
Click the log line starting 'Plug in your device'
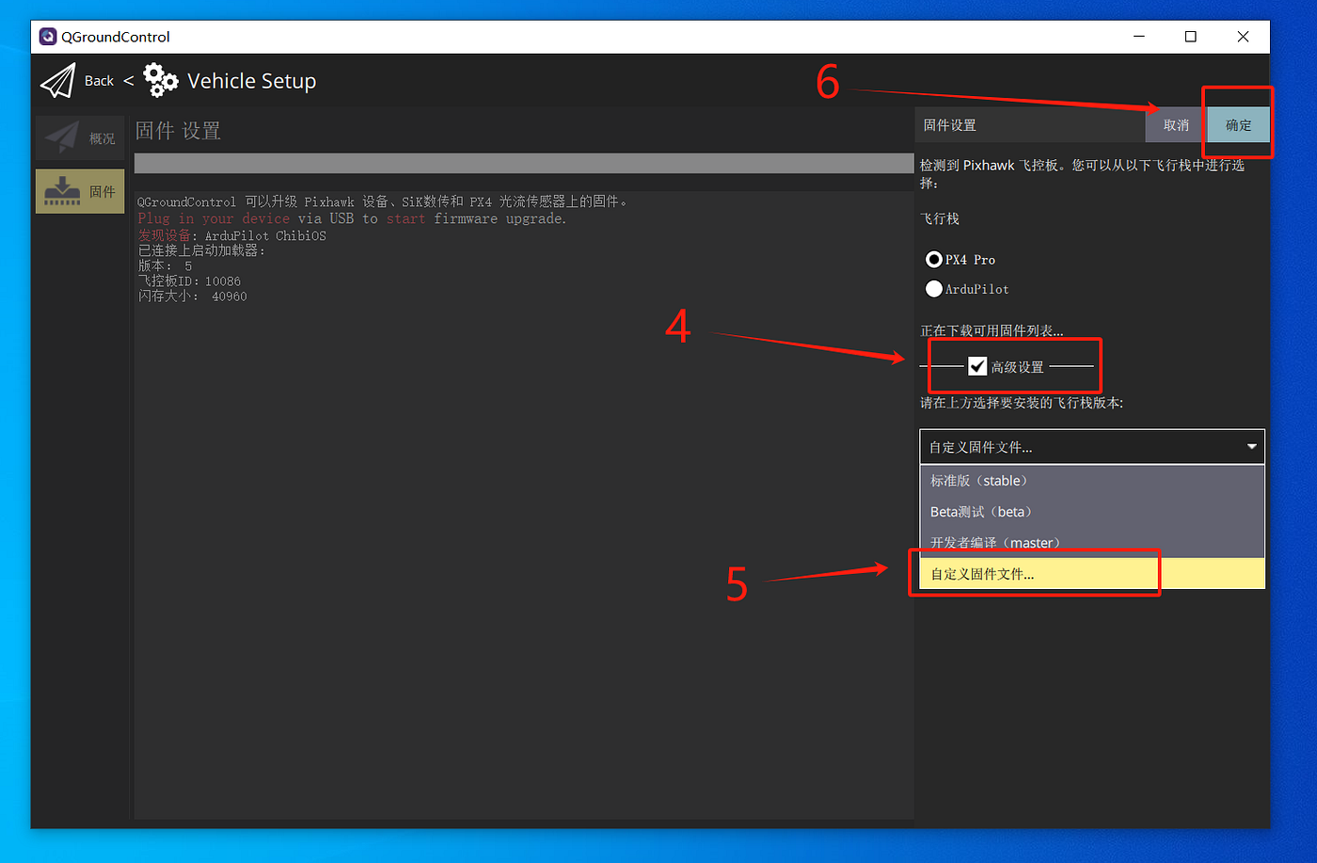(353, 218)
